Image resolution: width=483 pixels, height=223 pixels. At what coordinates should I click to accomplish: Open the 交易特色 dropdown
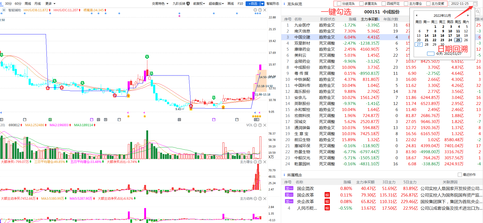160,3
